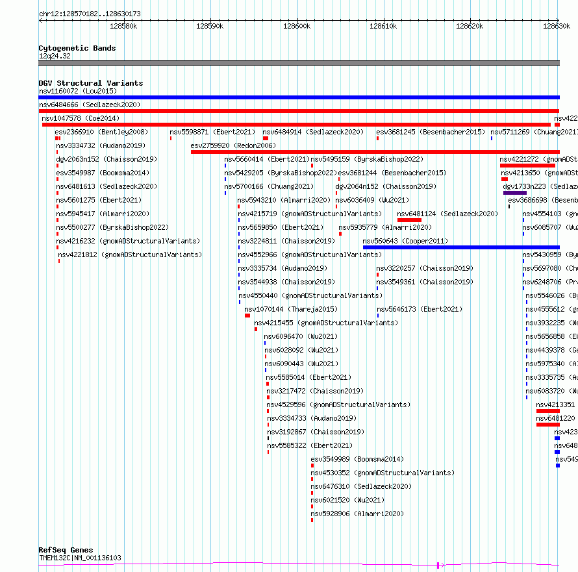This screenshot has width=578, height=572.
Task: Open esv3681245 (Besenbacher2015) variant label
Action: [x=431, y=132]
